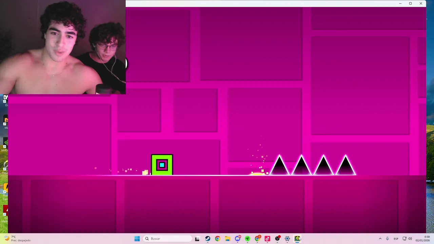Select the NVIDIA desktop shortcut
This screenshot has width=434, height=244.
coord(4,145)
